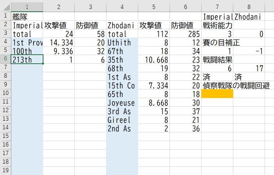The width and height of the screenshot is (274, 175).
Task: Click the 偵察戦隊の戦闘回避 cell
Action: (217, 85)
